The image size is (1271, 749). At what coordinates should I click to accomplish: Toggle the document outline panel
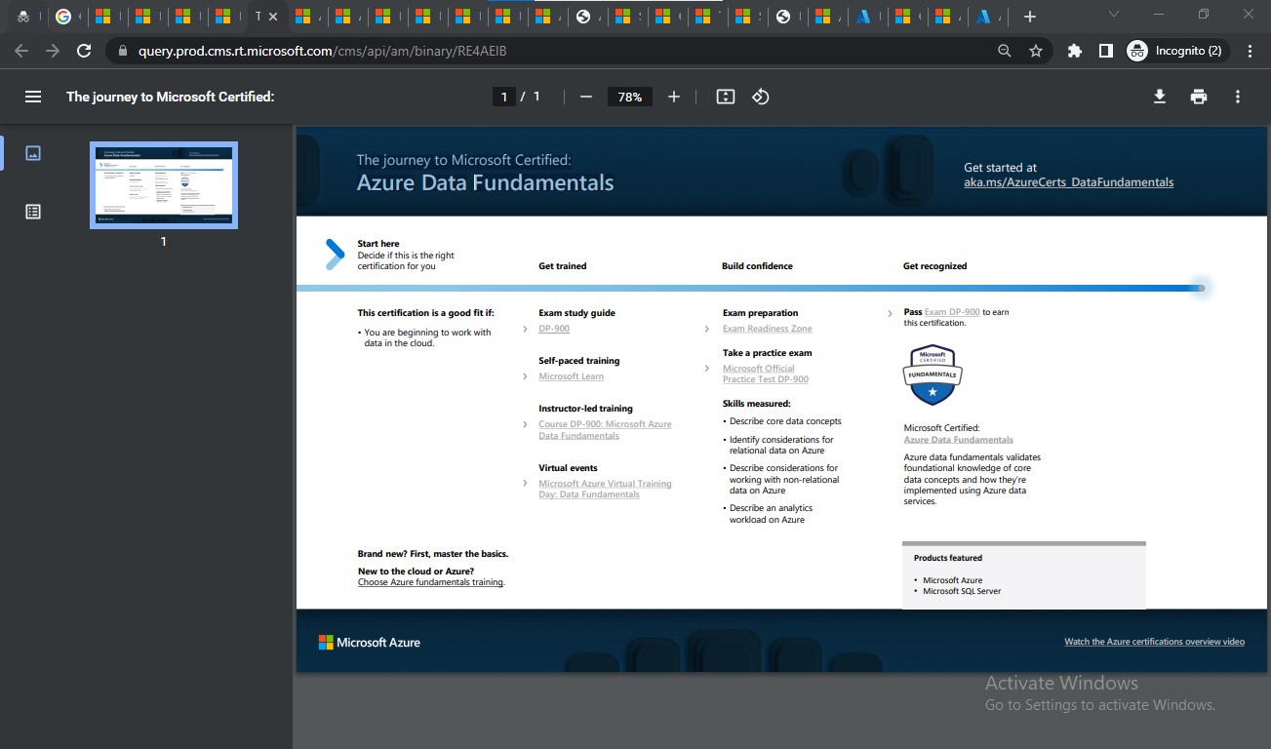coord(32,211)
